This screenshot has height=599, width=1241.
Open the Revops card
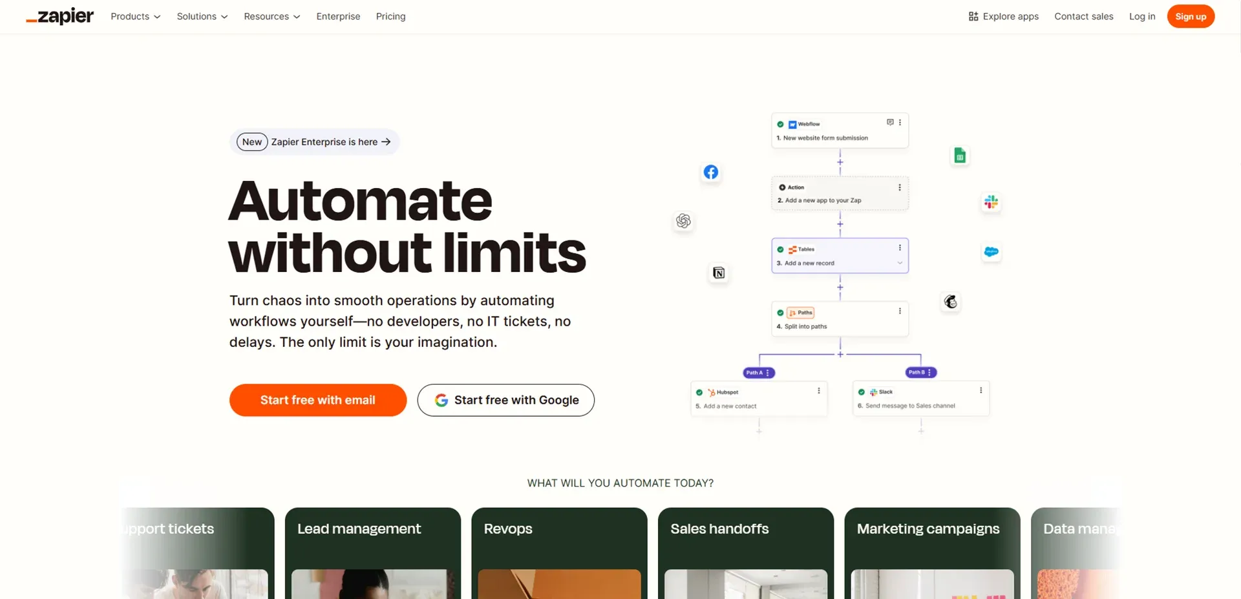coord(559,553)
